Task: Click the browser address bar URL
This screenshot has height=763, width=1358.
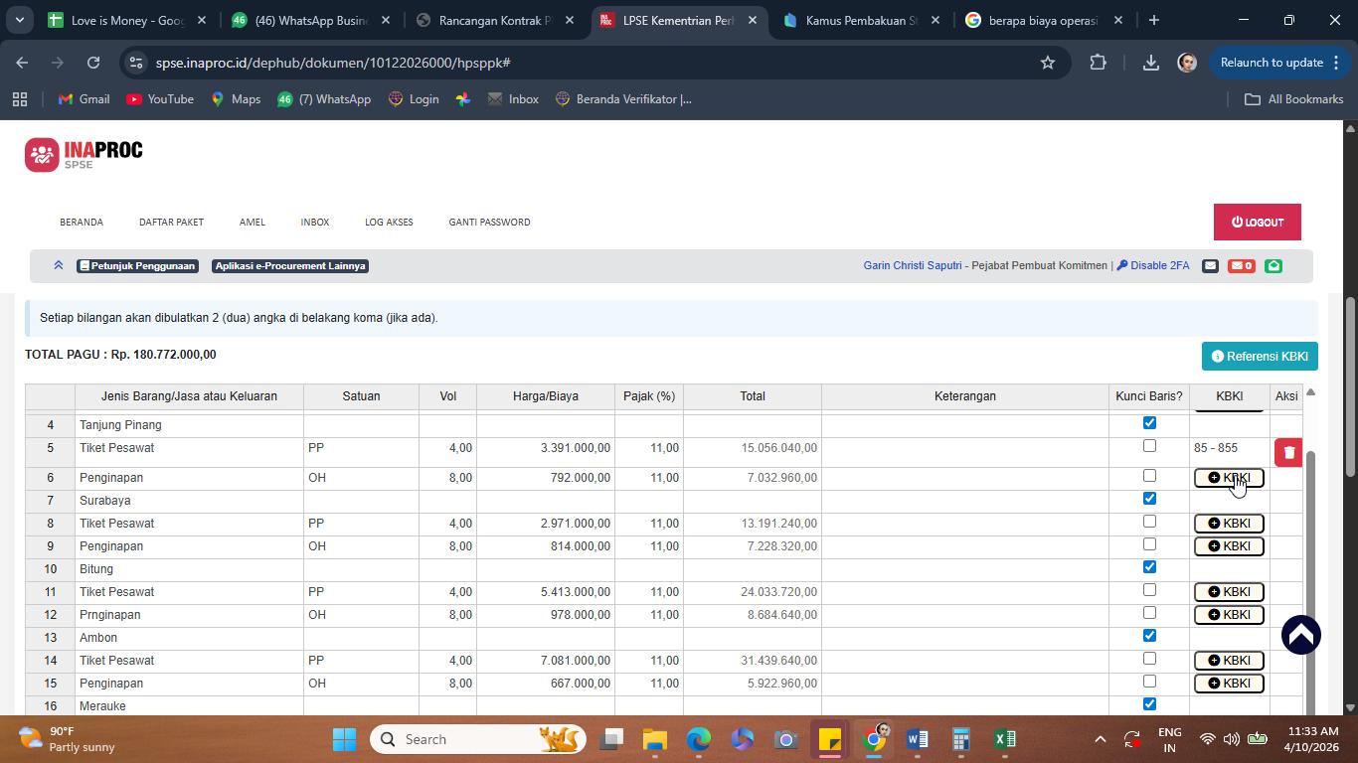Action: [x=333, y=63]
